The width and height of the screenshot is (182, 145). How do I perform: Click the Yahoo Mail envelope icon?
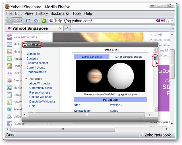(x=9, y=44)
